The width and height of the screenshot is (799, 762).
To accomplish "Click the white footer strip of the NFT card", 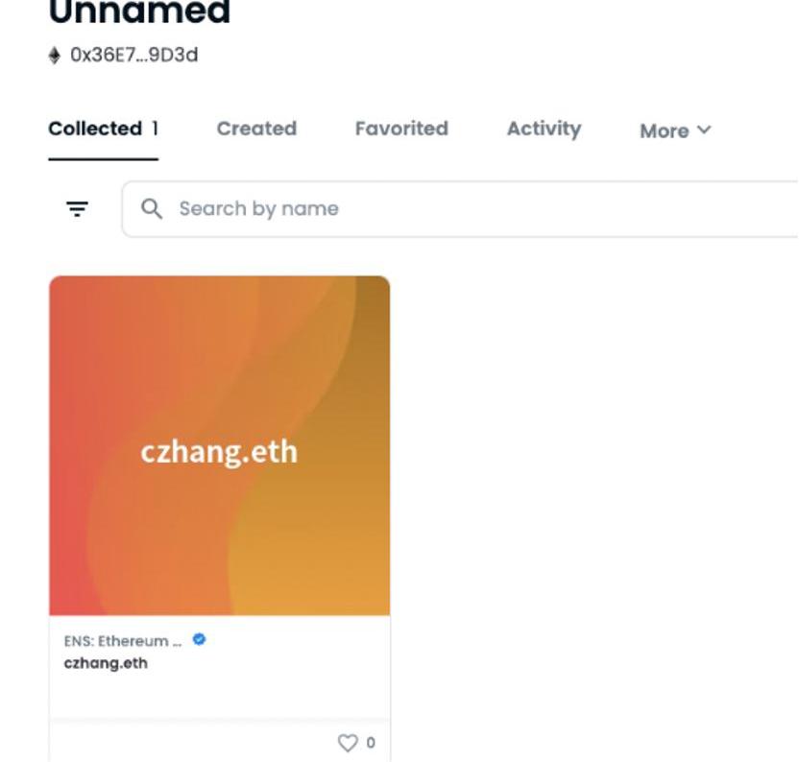I will (x=192, y=743).
